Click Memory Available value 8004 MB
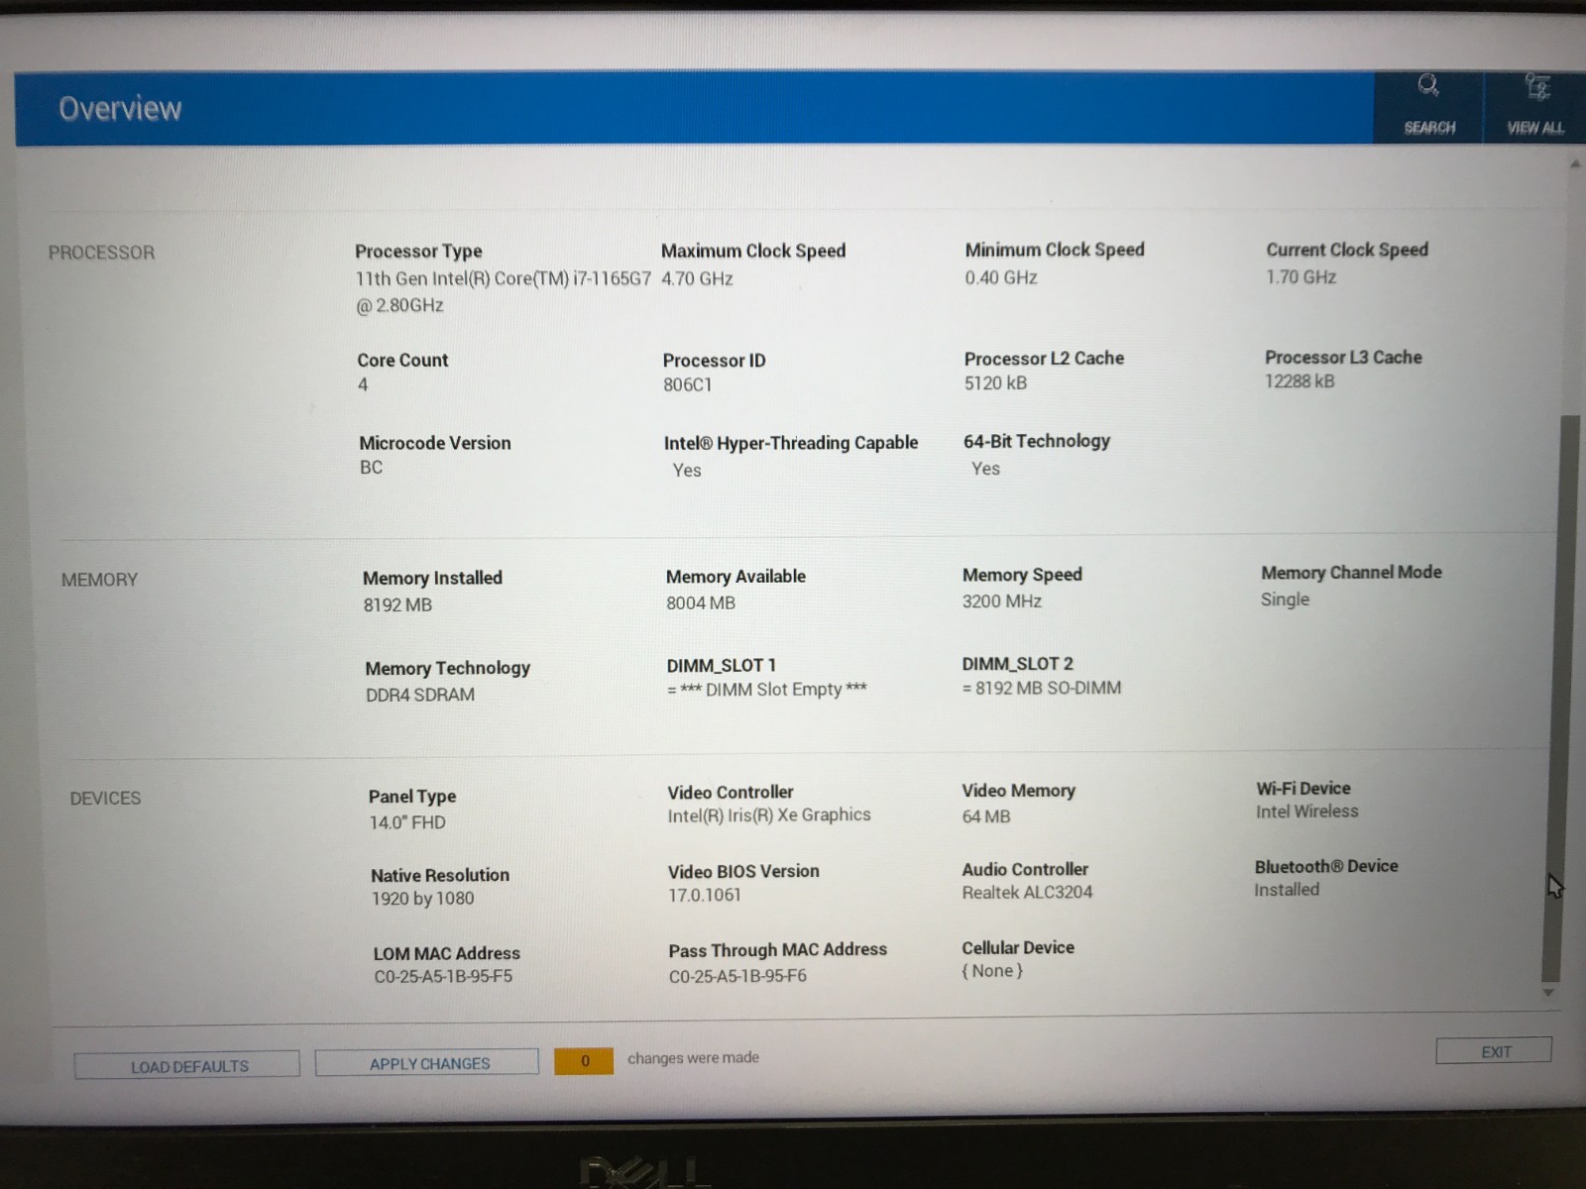Image resolution: width=1586 pixels, height=1189 pixels. click(701, 602)
